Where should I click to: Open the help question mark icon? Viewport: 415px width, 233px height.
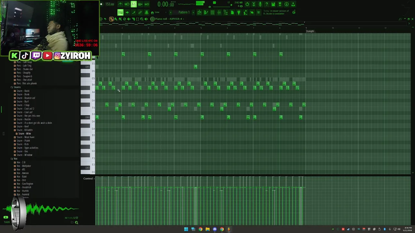267,4
